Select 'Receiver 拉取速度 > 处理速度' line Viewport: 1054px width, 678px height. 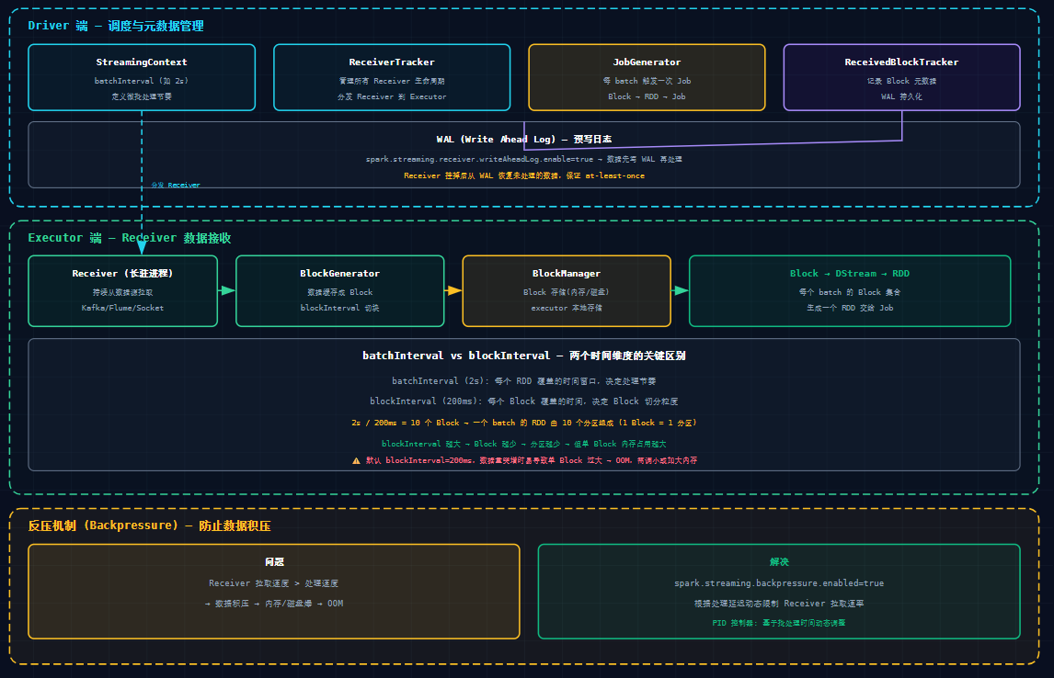273,583
